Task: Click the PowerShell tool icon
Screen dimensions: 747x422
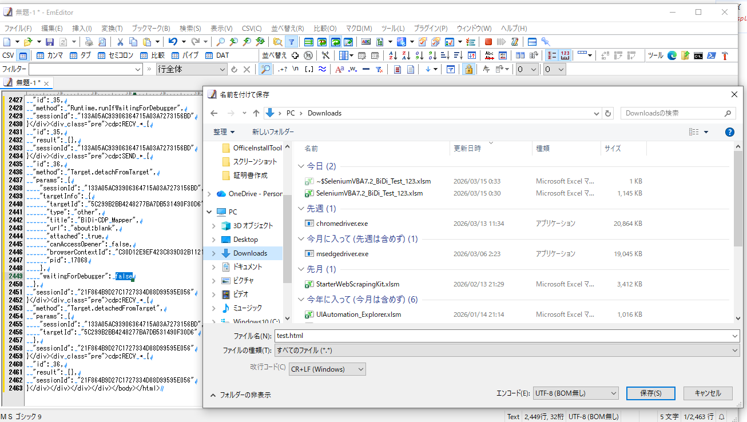Action: [x=712, y=55]
